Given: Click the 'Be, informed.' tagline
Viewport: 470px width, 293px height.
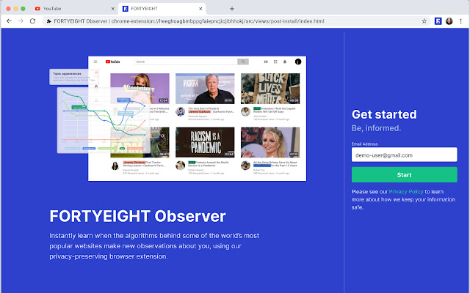Looking at the screenshot, I should click(x=376, y=128).
